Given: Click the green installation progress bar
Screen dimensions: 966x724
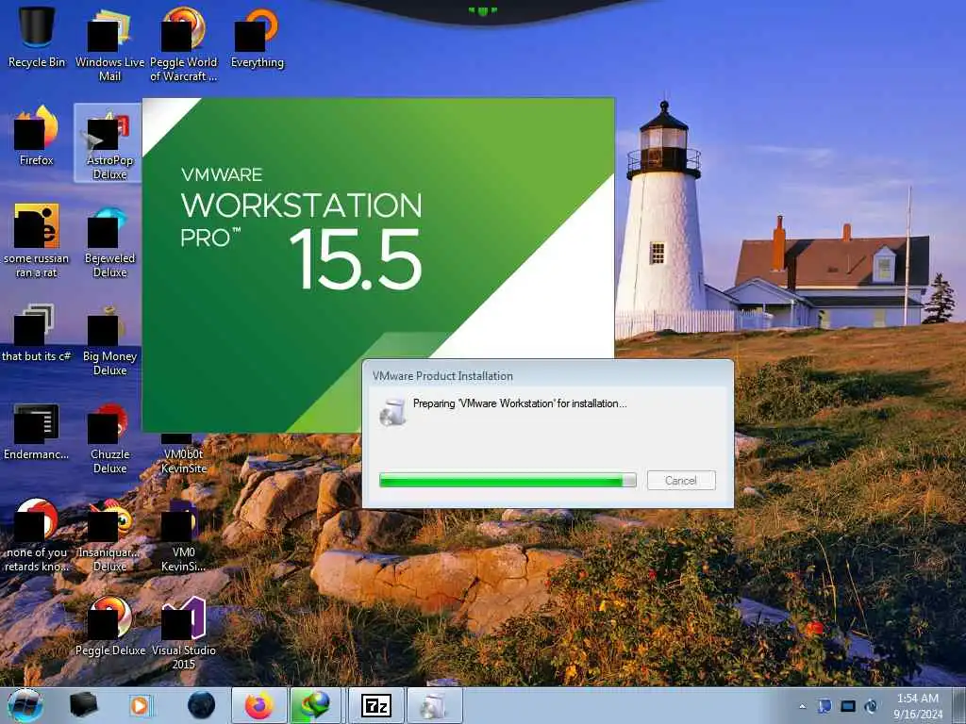Looking at the screenshot, I should coord(508,480).
